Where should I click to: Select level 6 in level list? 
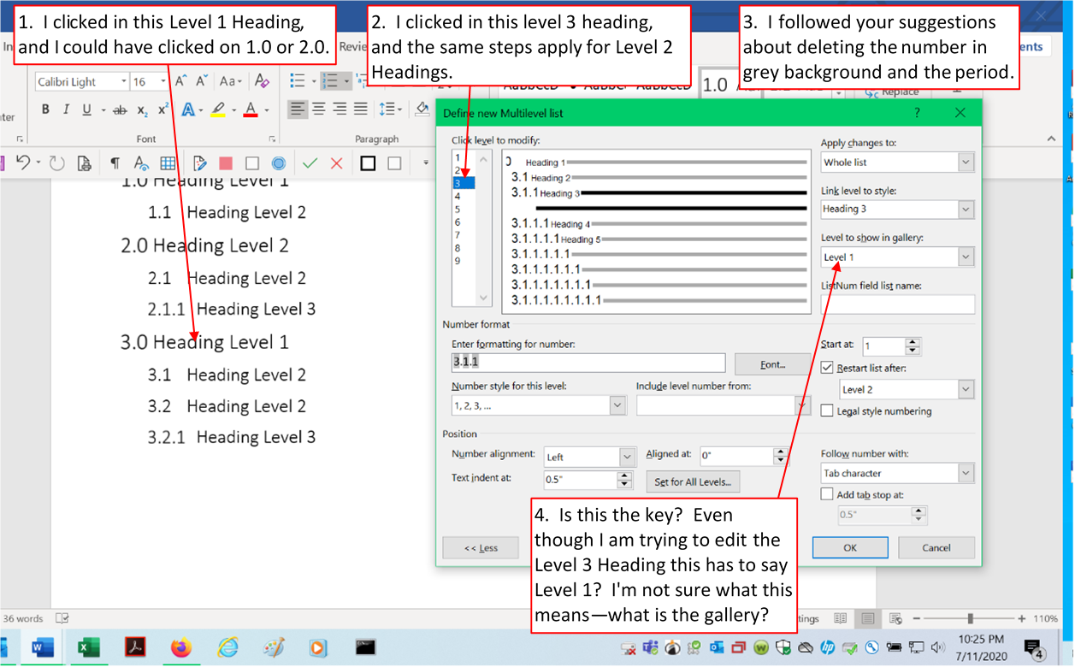pyautogui.click(x=458, y=222)
